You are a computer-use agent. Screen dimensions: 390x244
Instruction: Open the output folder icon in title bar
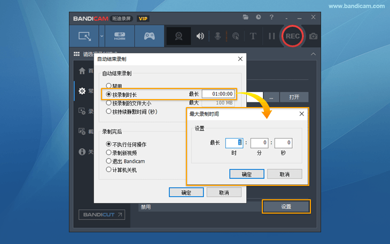click(x=246, y=17)
